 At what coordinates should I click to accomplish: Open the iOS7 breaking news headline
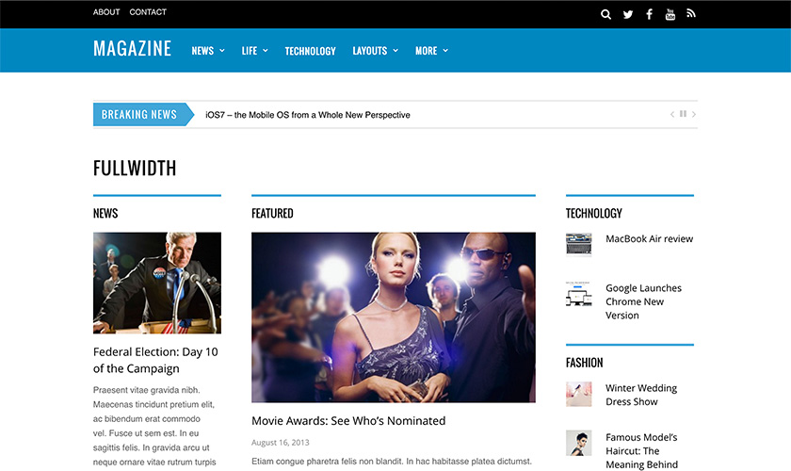pos(308,115)
